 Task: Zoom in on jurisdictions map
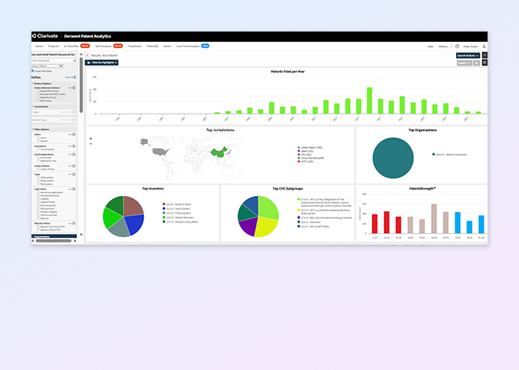tap(90, 139)
